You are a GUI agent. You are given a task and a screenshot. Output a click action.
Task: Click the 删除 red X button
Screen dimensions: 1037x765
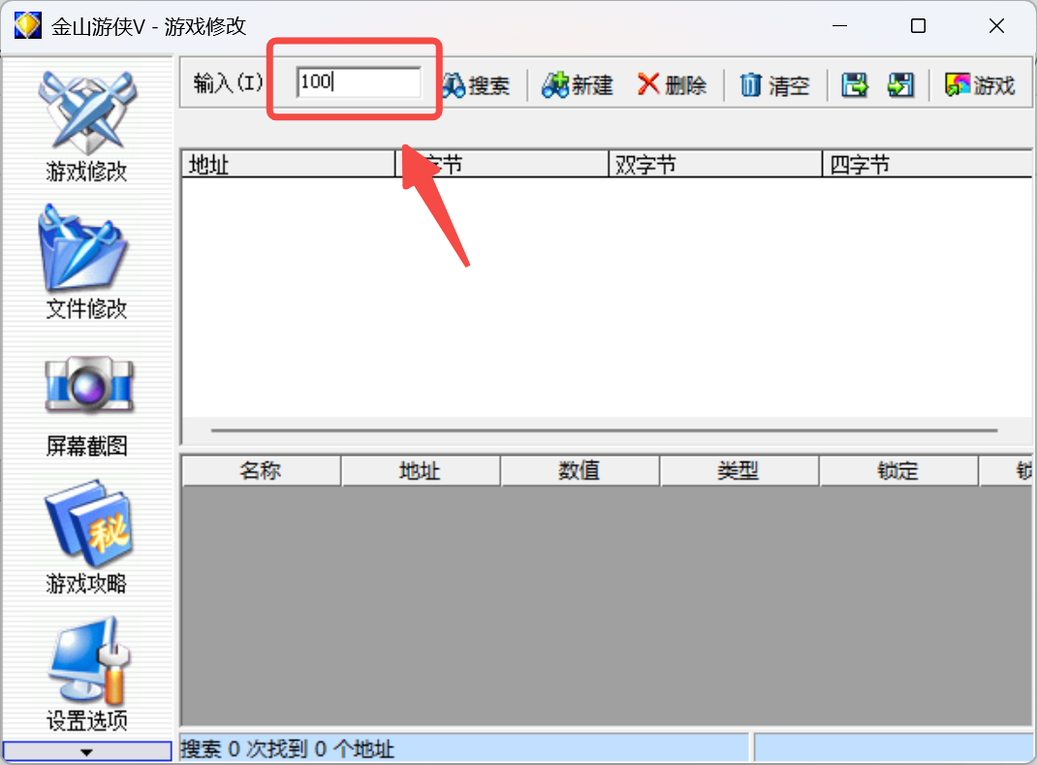[672, 85]
